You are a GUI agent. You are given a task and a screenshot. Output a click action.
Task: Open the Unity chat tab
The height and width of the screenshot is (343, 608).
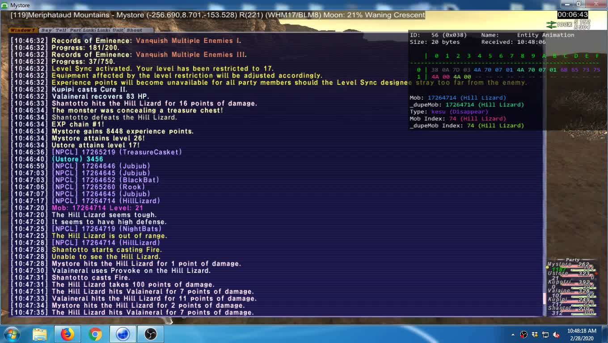coord(118,30)
